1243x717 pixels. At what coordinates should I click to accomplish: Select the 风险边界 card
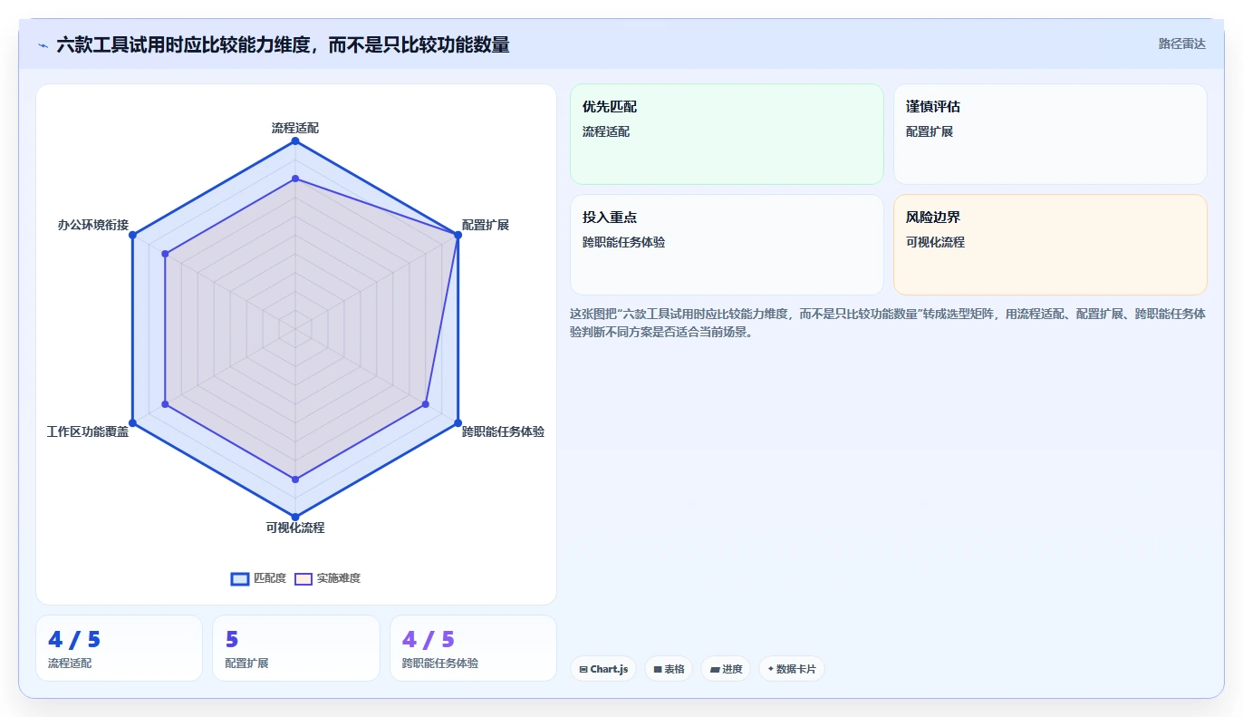click(x=1050, y=245)
